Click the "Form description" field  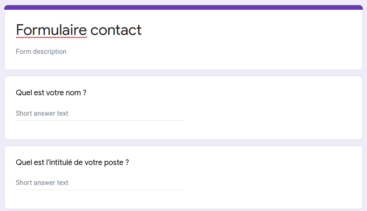pos(41,52)
